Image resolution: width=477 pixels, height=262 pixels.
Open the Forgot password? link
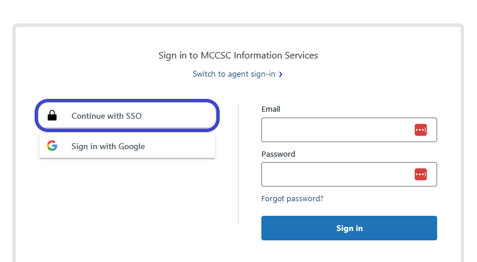[292, 199]
